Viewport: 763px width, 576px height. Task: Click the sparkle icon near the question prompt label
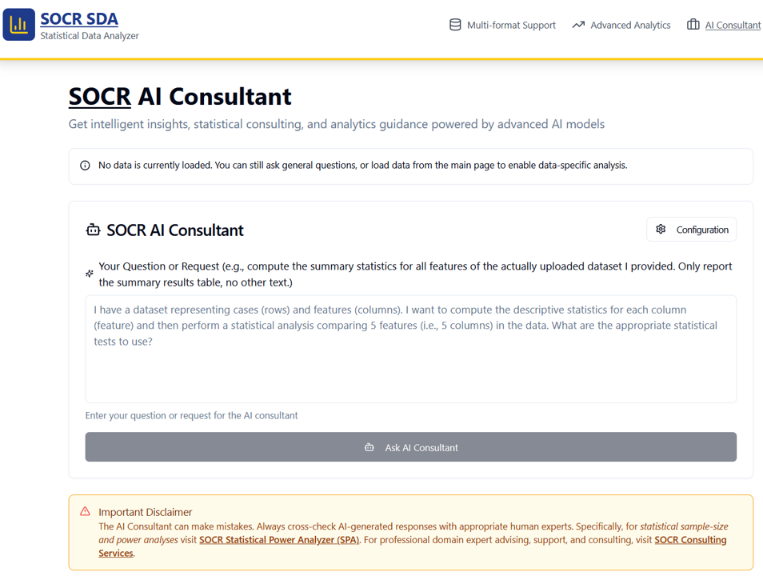coord(89,273)
